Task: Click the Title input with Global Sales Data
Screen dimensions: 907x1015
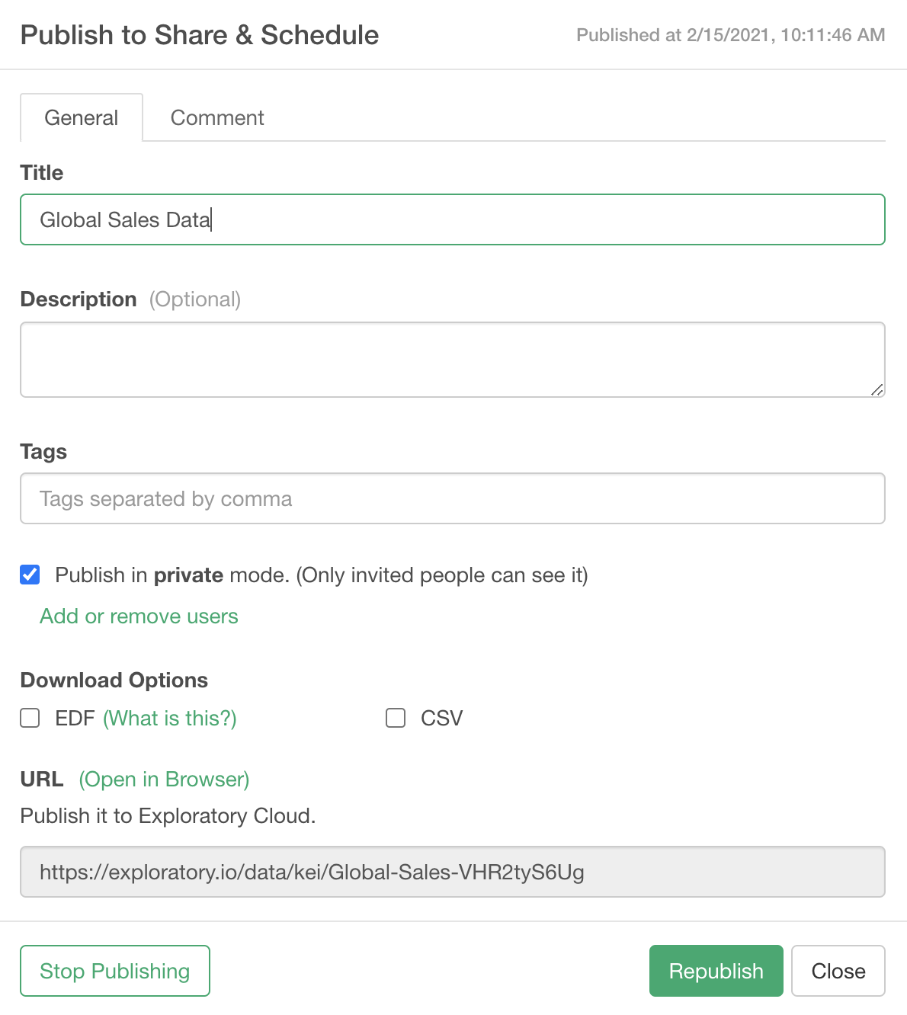Action: [452, 219]
